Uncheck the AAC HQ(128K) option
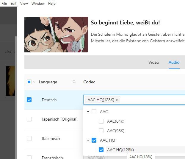The height and width of the screenshot is (159, 185). tap(101, 150)
